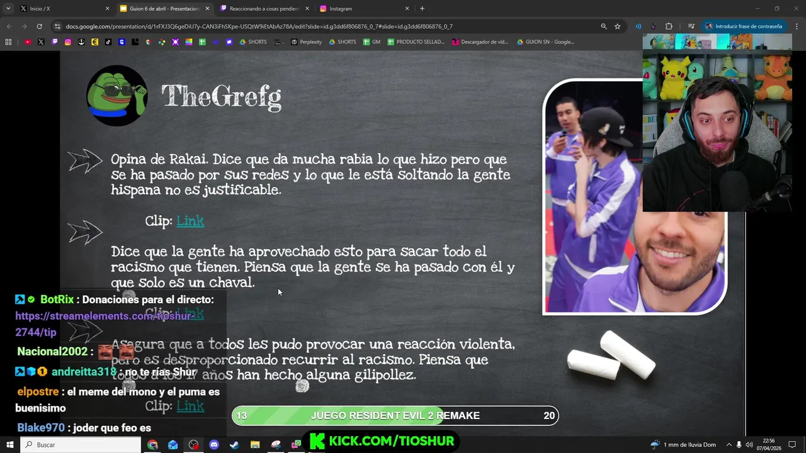
Task: Open Discord from the taskbar
Action: tap(213, 445)
